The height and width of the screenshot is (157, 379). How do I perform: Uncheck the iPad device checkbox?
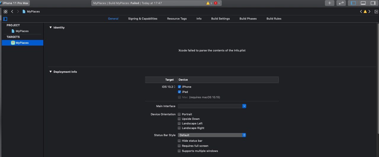(x=179, y=92)
